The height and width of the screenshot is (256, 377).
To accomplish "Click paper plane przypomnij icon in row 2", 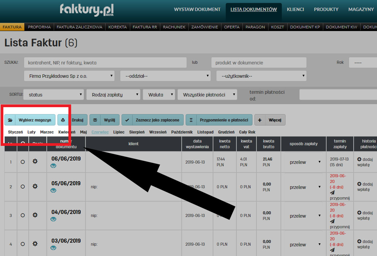I will point(332,193).
